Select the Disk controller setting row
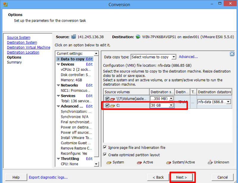Viewport: 238px width, 183px height. [x=76, y=75]
